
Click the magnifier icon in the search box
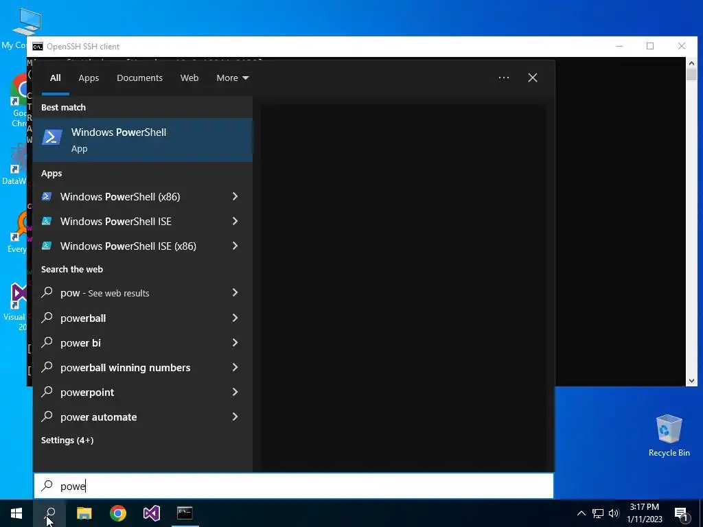click(x=47, y=485)
